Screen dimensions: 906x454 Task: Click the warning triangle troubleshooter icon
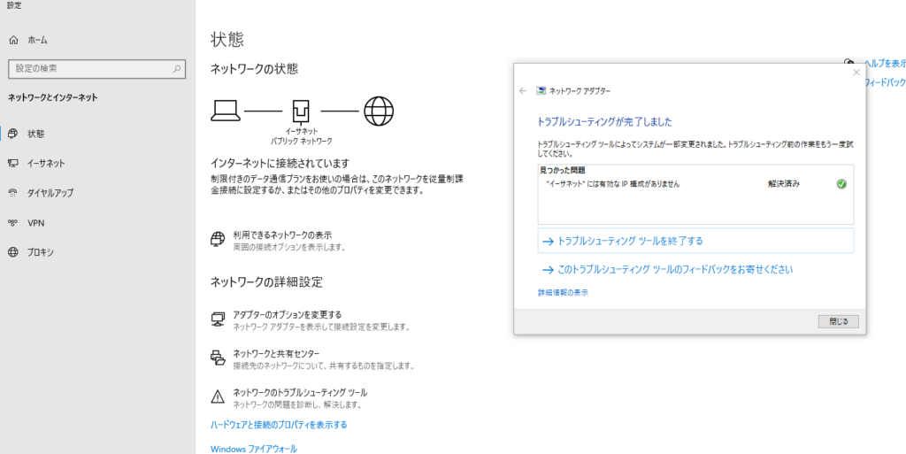pos(218,396)
